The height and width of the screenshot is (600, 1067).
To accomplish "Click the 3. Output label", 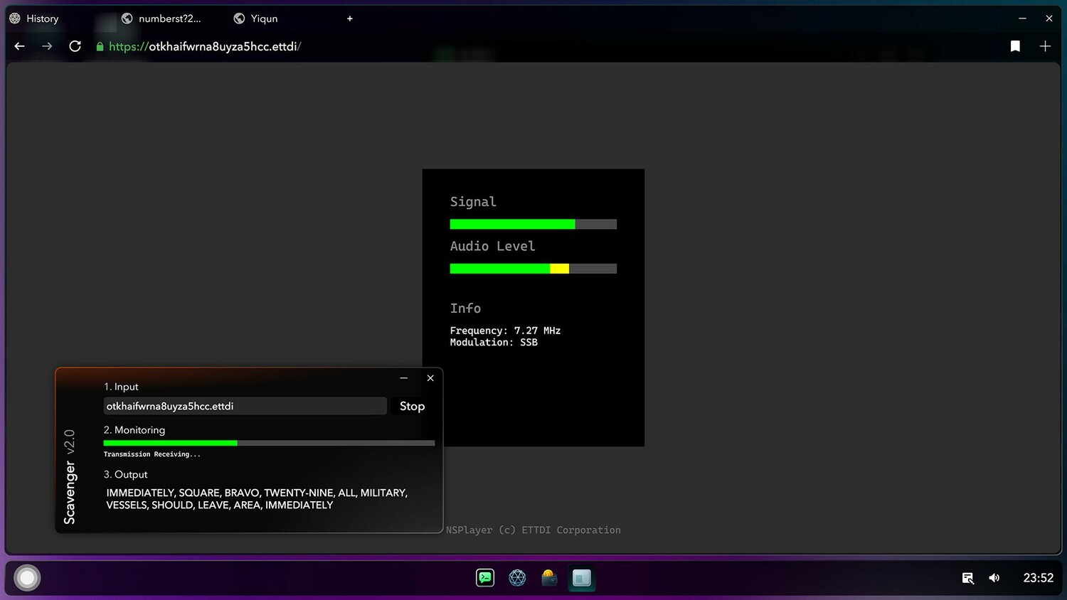I will click(x=126, y=474).
